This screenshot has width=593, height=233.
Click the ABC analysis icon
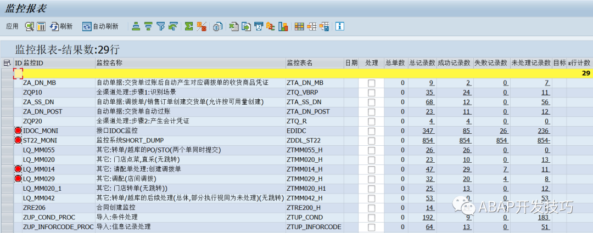coord(270,26)
